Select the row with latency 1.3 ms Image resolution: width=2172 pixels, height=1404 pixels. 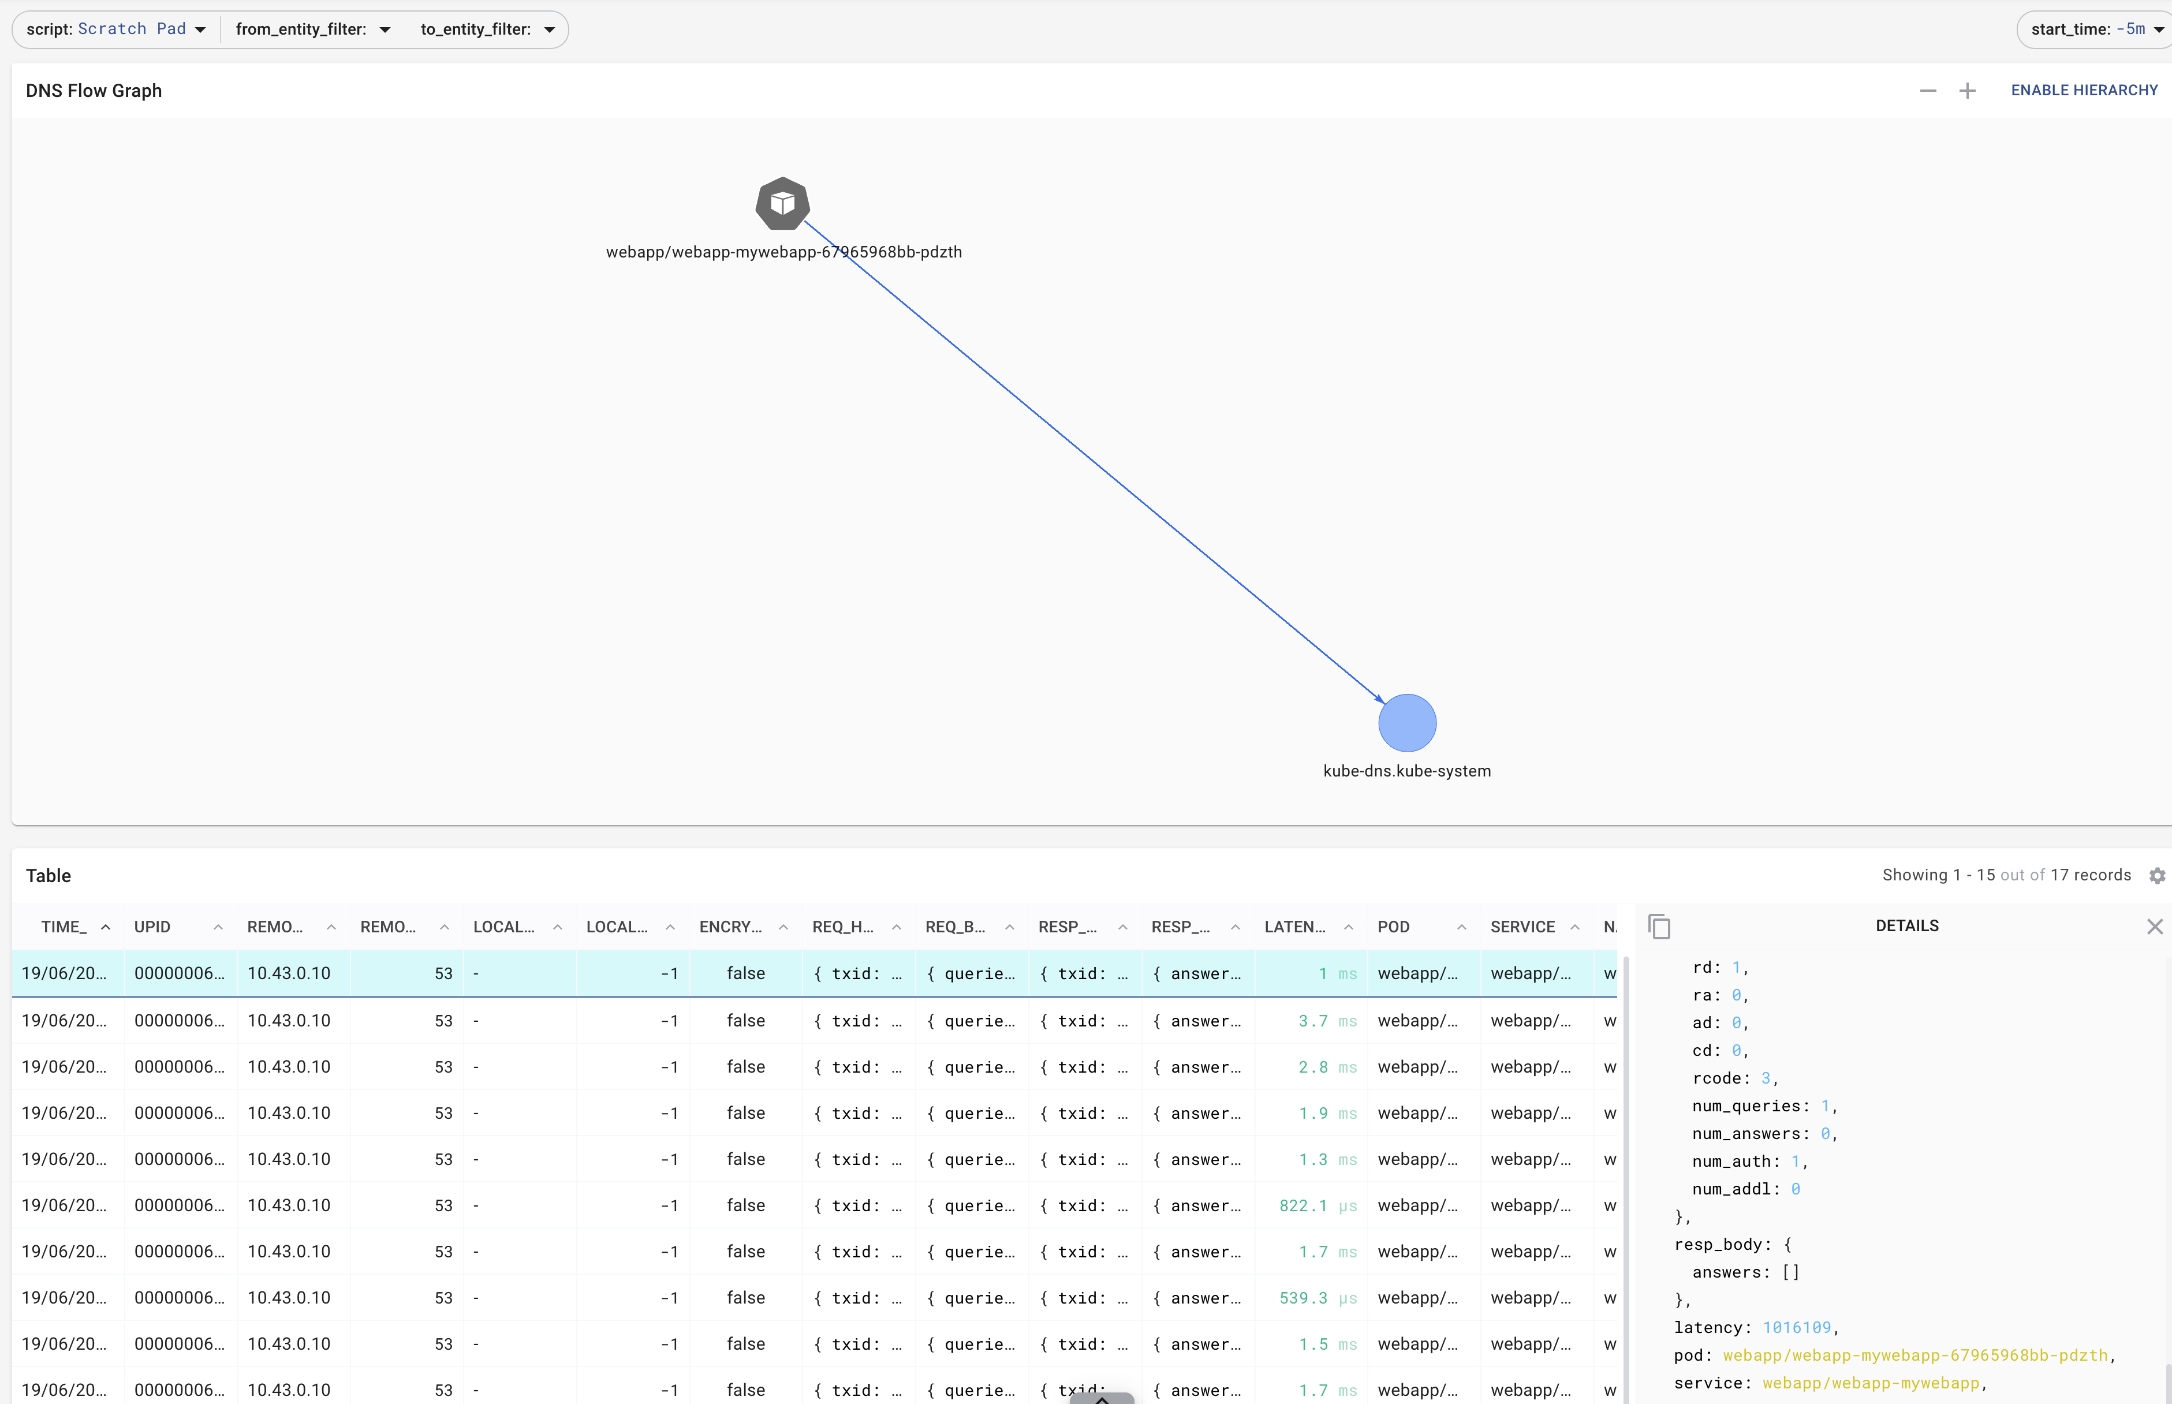tap(814, 1160)
